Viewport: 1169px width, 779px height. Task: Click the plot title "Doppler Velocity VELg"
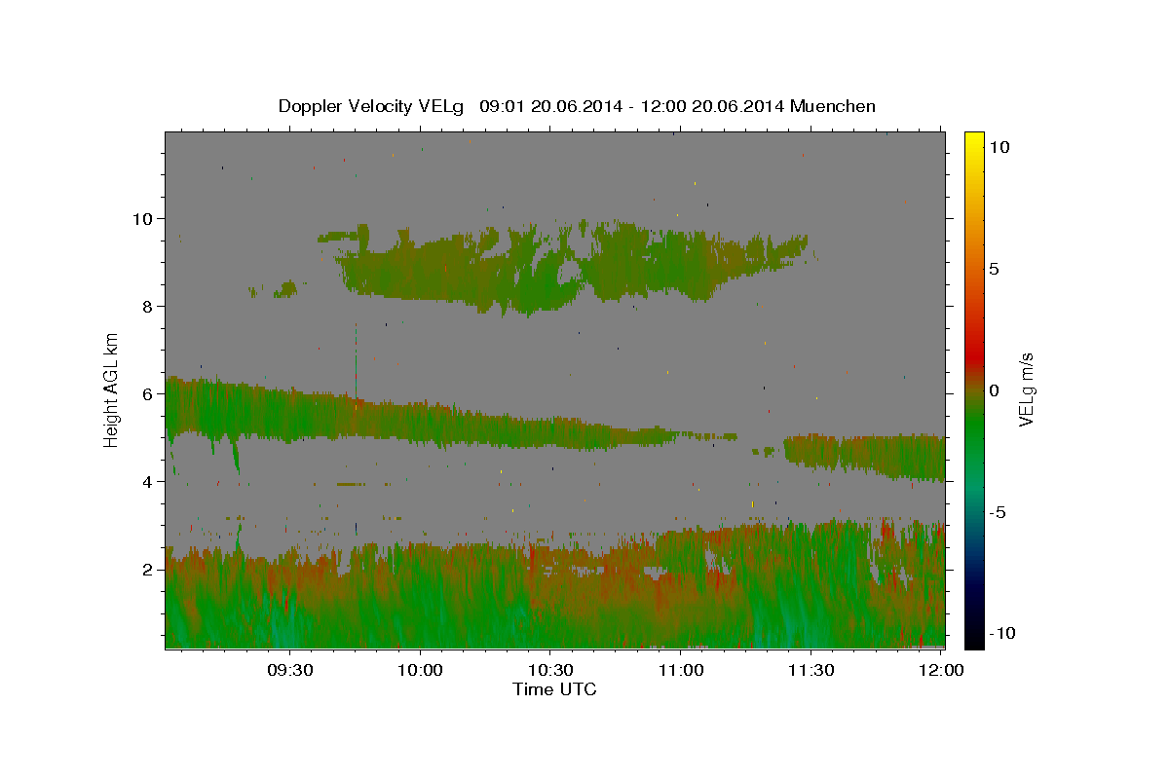click(x=371, y=106)
